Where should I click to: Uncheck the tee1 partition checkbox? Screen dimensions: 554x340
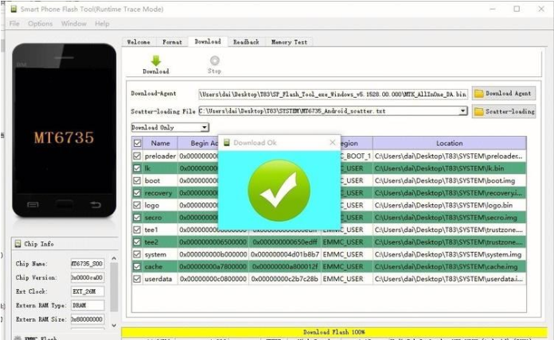click(138, 230)
